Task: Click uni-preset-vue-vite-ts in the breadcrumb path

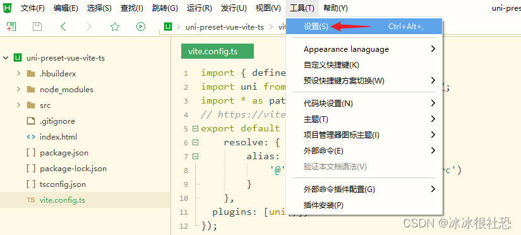Action: pyautogui.click(x=225, y=27)
